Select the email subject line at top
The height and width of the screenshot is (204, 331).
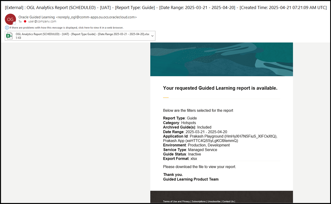(x=165, y=7)
